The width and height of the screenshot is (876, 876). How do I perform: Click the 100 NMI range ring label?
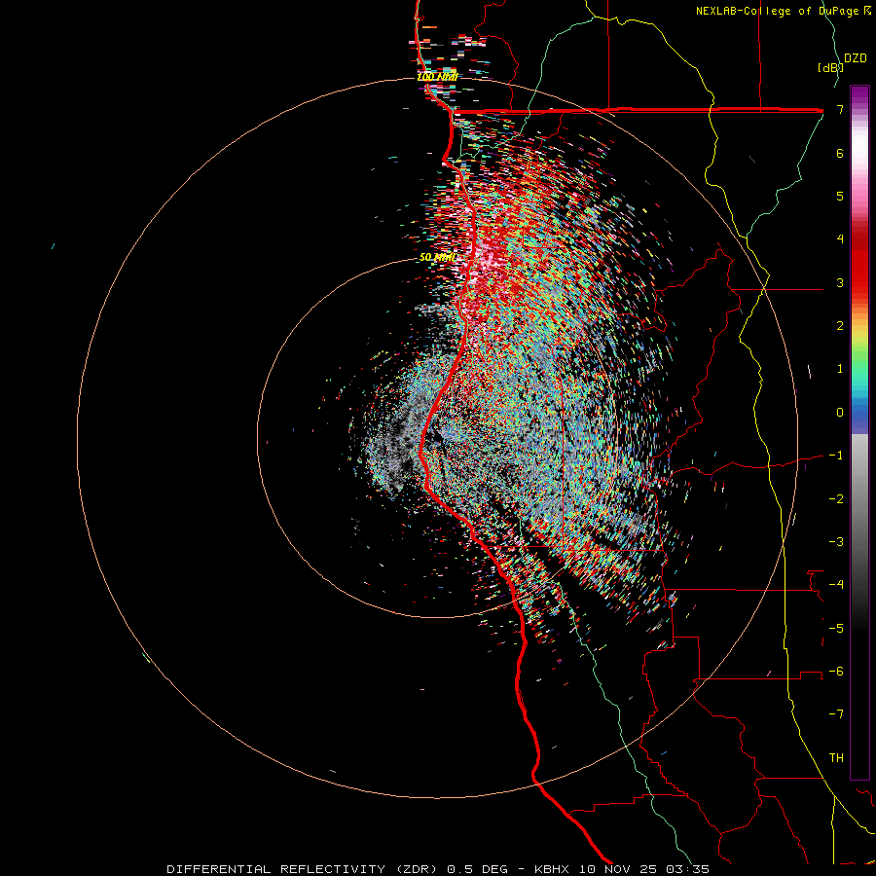coord(437,77)
